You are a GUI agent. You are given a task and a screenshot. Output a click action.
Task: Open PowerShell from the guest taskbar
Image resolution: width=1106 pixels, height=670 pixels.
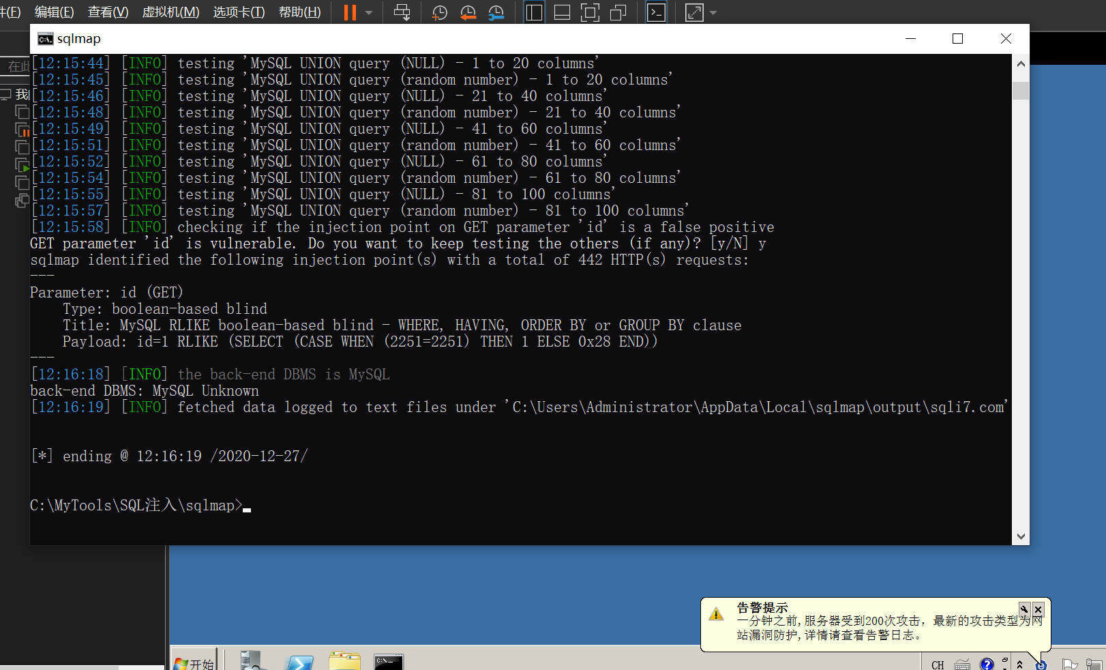[300, 662]
